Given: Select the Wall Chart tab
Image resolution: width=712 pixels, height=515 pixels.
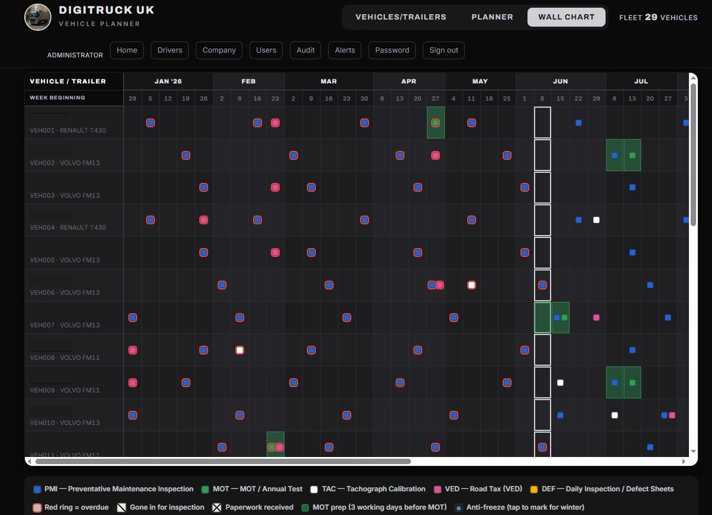Looking at the screenshot, I should coord(567,17).
